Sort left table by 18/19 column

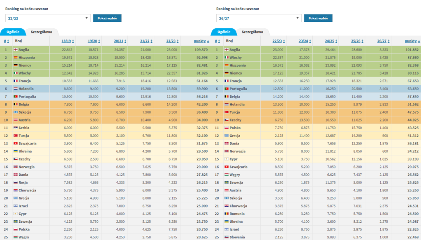[68, 41]
